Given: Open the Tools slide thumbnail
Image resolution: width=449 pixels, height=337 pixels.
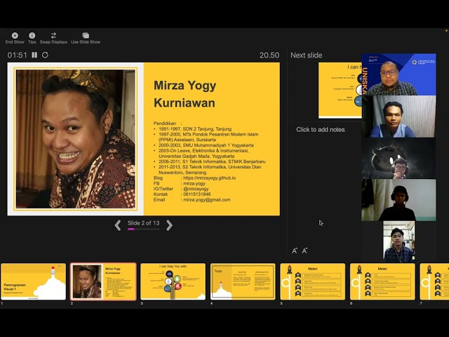Looking at the screenshot, I should click(243, 282).
